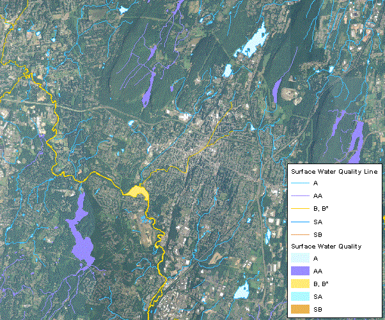Click the yellow B-class pond on the map
This screenshot has height=320, width=385.
coord(137,192)
